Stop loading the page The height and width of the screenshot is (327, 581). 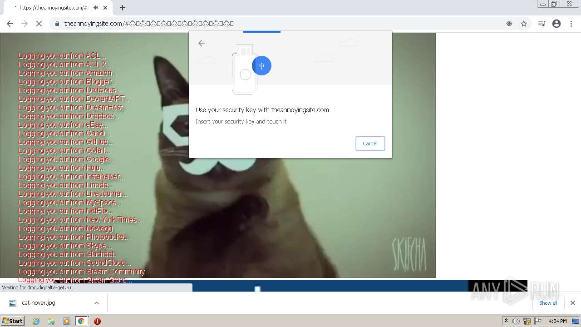(39, 24)
